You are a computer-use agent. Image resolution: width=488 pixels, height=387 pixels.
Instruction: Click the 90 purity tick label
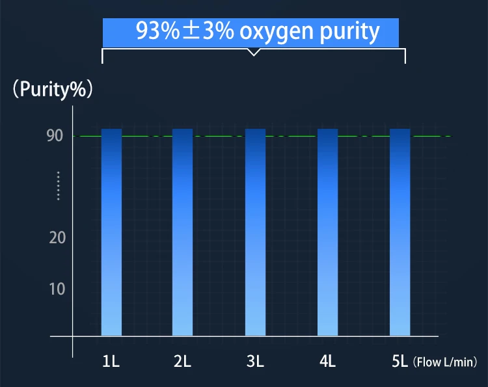point(55,136)
